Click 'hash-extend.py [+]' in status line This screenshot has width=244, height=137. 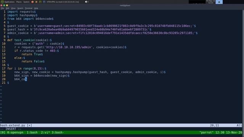click(x=16, y=125)
